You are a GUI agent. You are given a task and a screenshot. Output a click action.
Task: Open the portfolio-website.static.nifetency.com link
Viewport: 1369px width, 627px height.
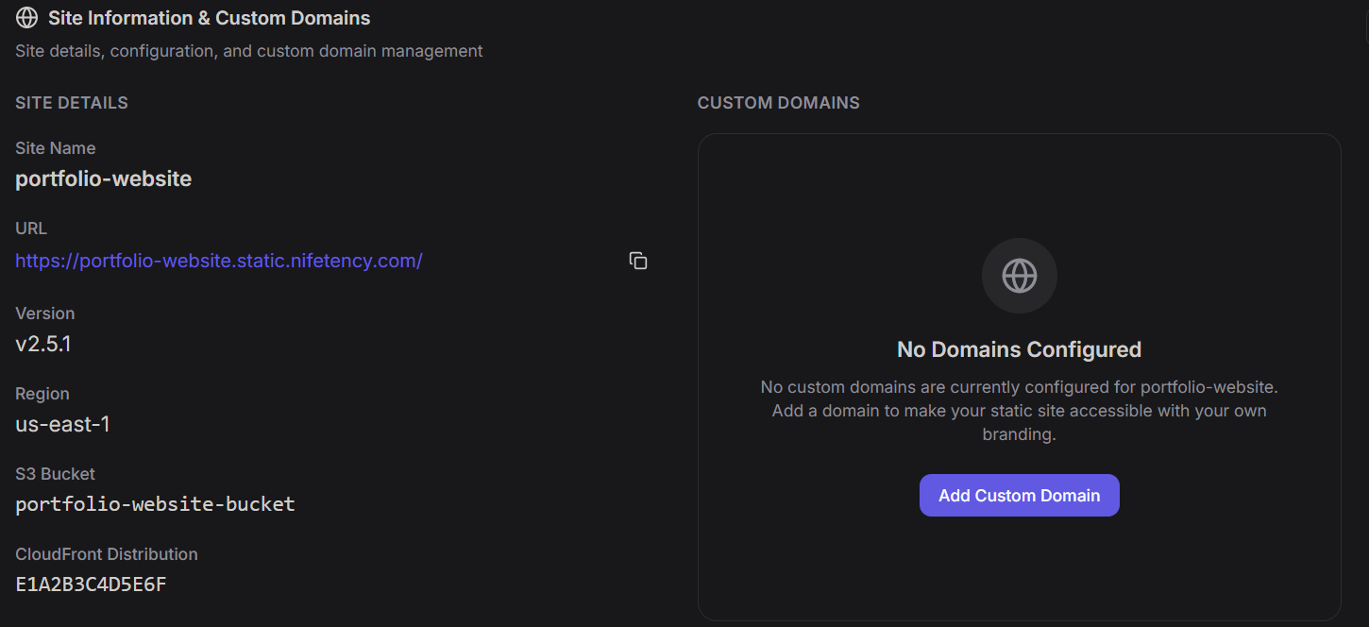219,261
